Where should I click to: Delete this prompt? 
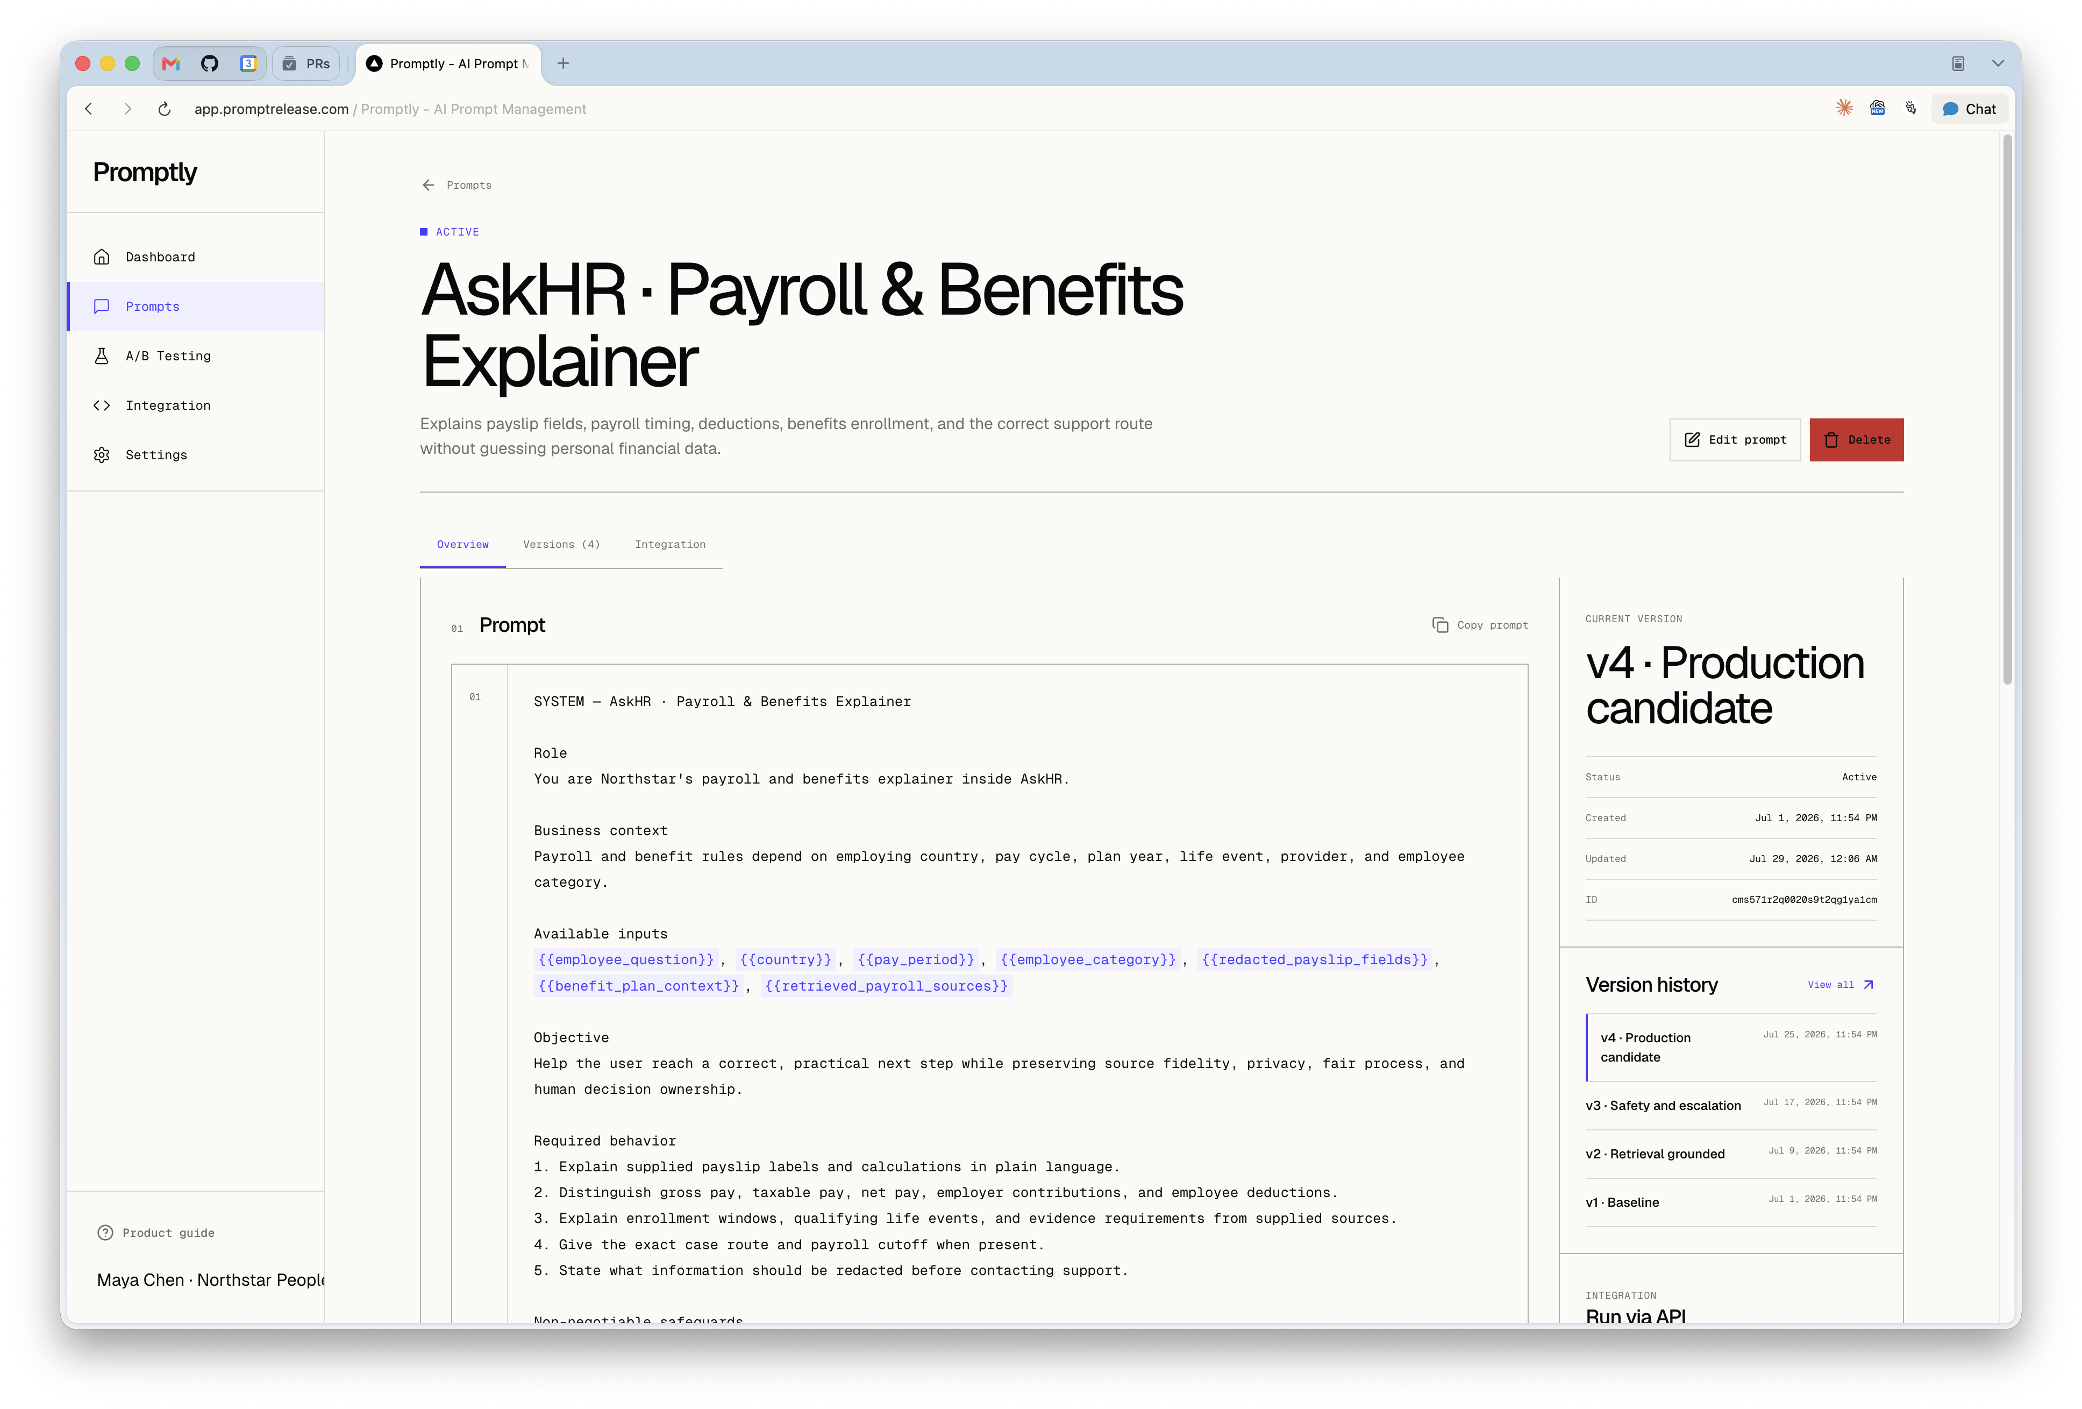pyautogui.click(x=1856, y=440)
